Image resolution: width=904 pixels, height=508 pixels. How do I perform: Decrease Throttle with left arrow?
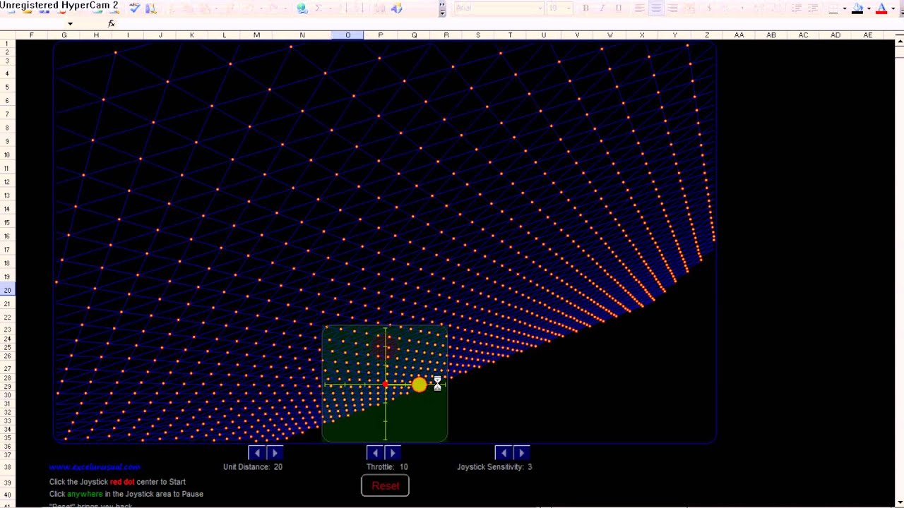[375, 453]
